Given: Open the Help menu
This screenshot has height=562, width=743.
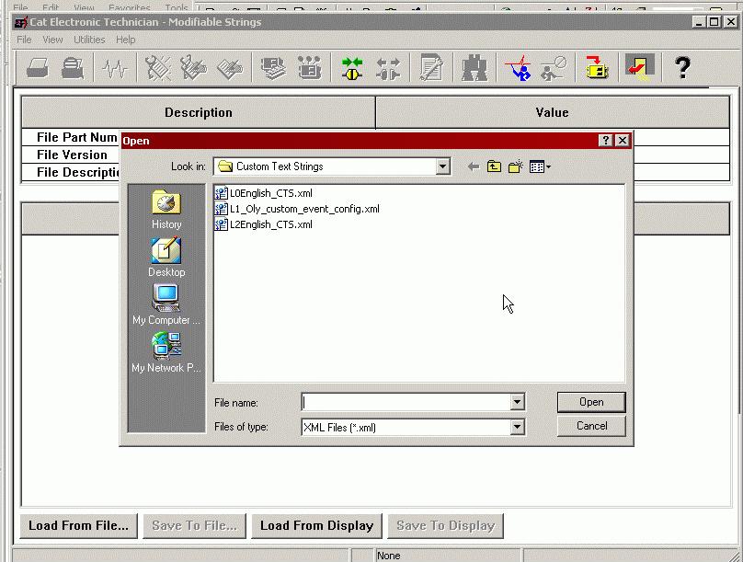Looking at the screenshot, I should (x=126, y=40).
